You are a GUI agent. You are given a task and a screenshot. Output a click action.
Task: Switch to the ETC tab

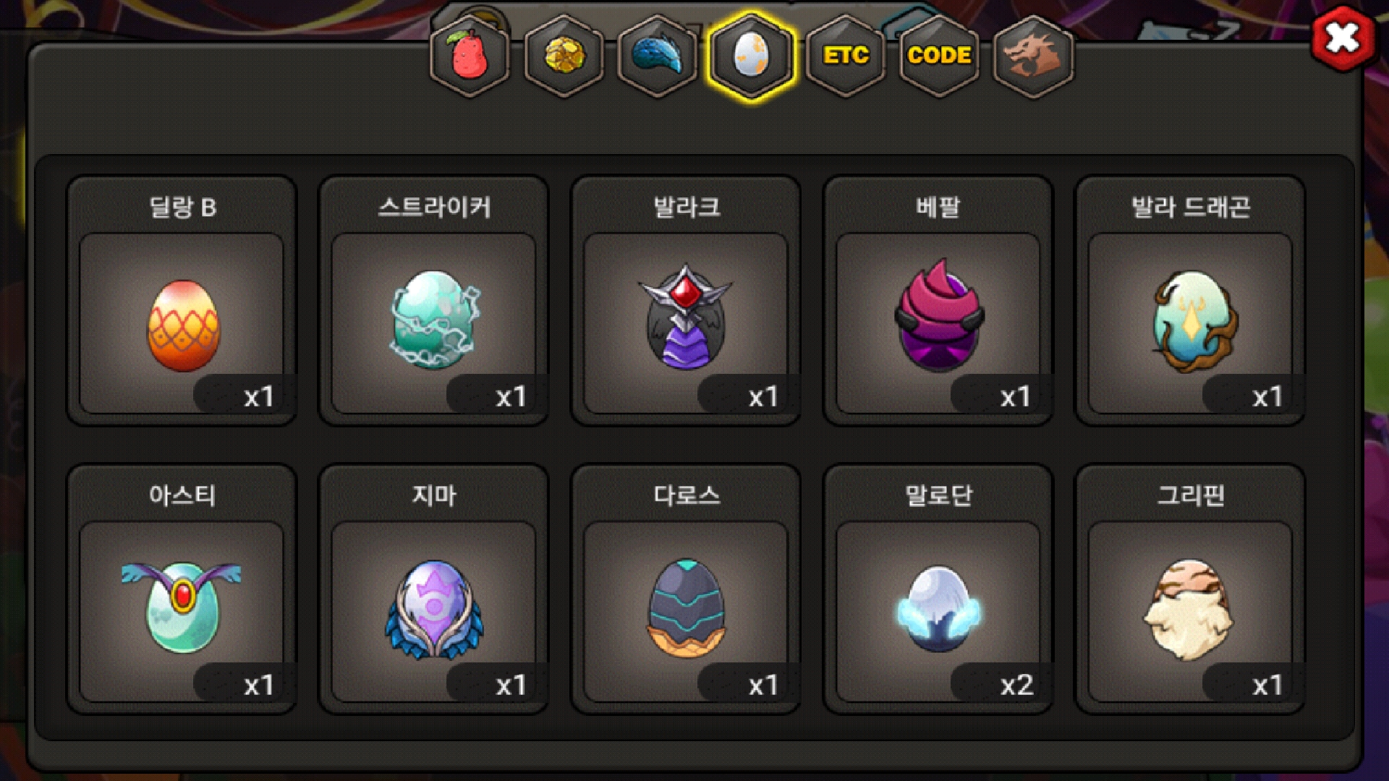pos(845,56)
